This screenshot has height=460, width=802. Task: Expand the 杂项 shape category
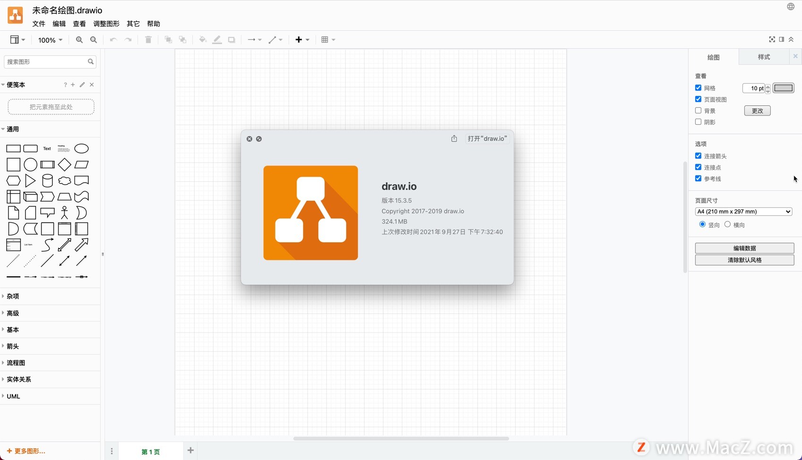pos(50,296)
